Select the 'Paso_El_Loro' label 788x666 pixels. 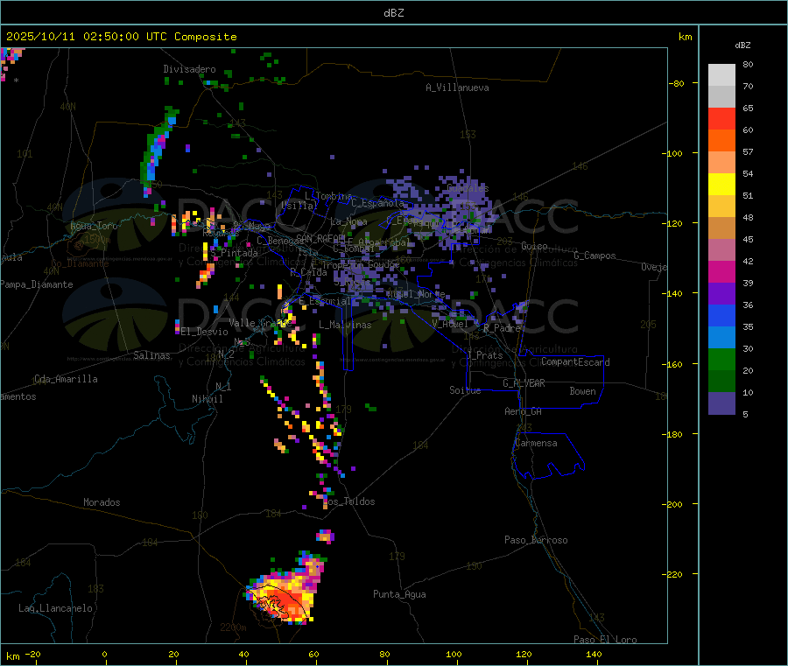605,640
